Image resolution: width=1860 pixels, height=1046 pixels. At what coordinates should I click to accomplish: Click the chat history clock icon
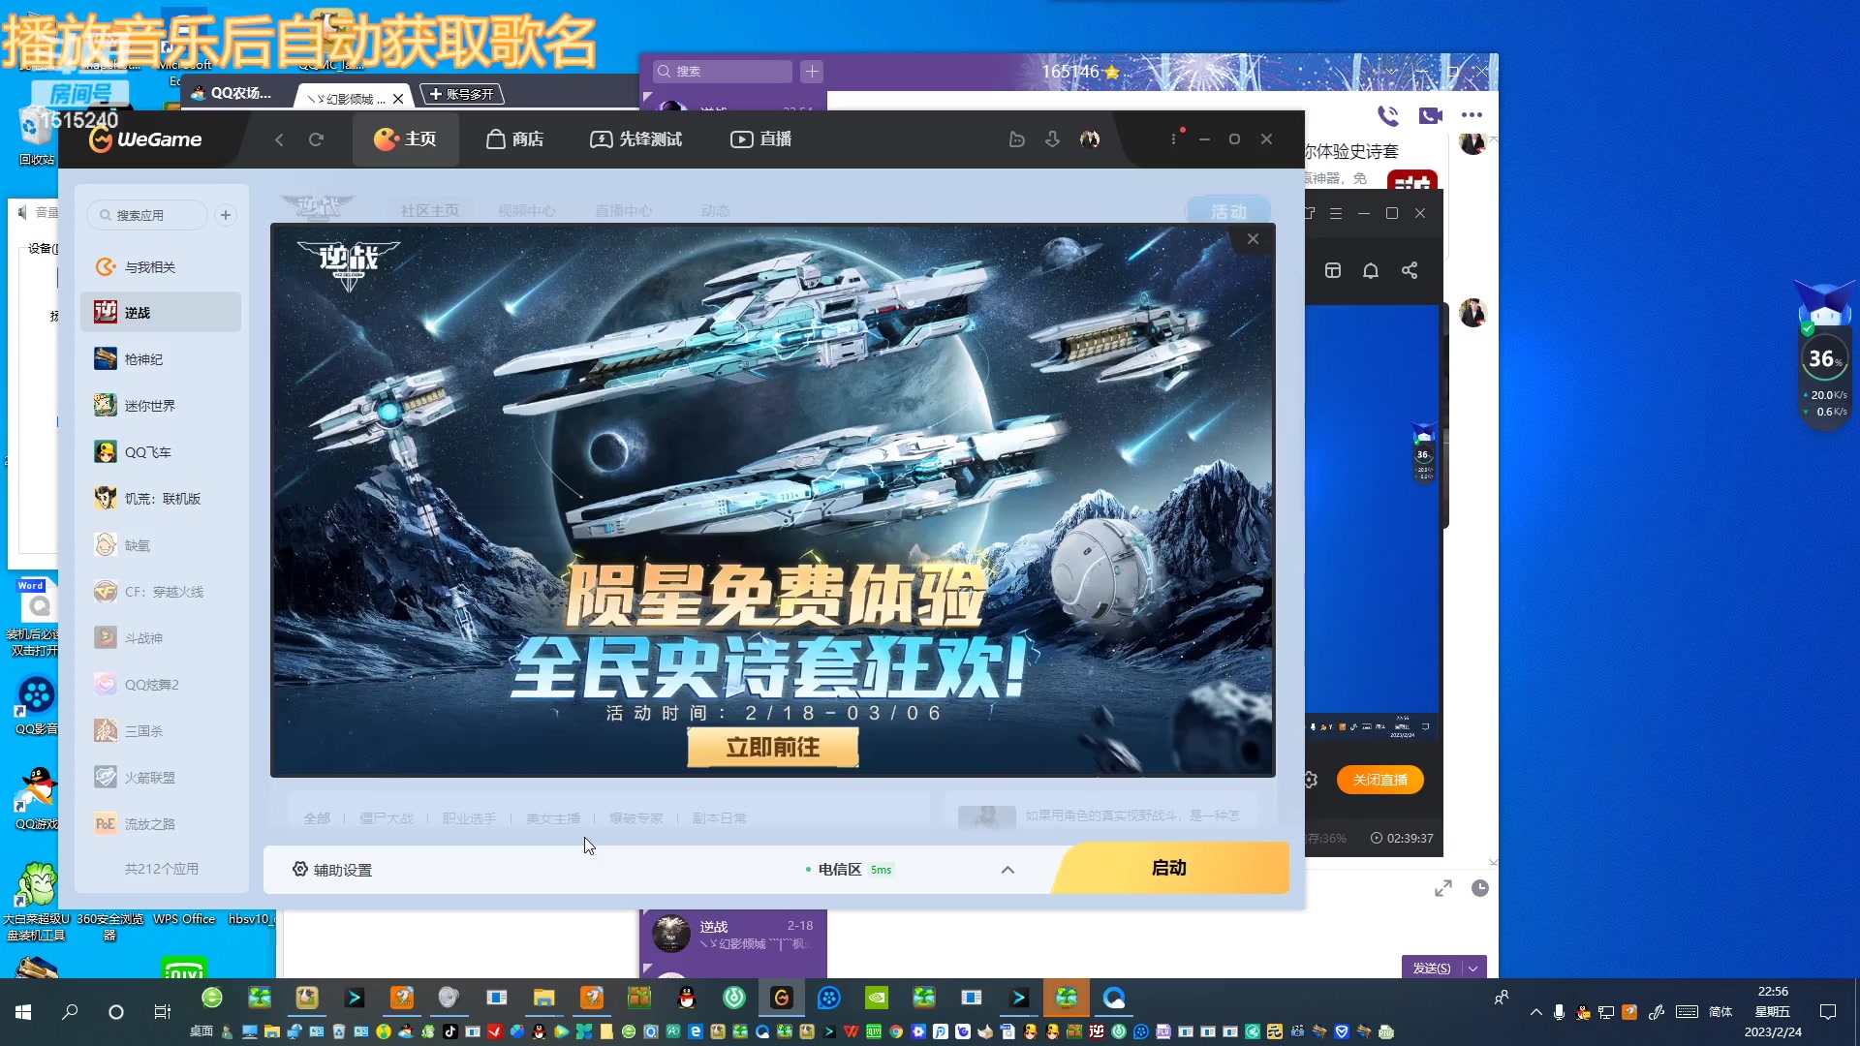tap(1479, 888)
